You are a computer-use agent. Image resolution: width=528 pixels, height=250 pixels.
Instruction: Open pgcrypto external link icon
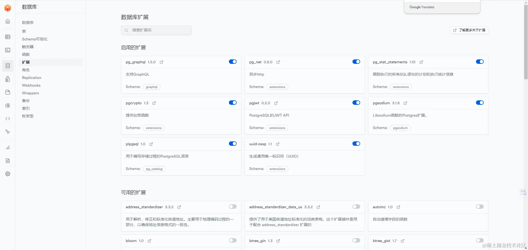154,103
